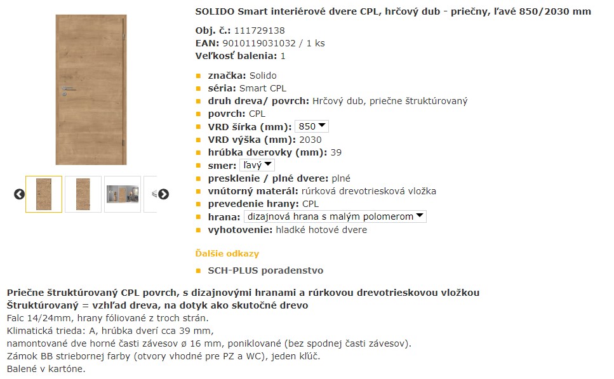
Task: Click the značka Solido brand value
Action: tap(263, 76)
